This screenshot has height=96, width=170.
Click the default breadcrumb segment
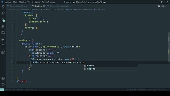tap(78, 10)
